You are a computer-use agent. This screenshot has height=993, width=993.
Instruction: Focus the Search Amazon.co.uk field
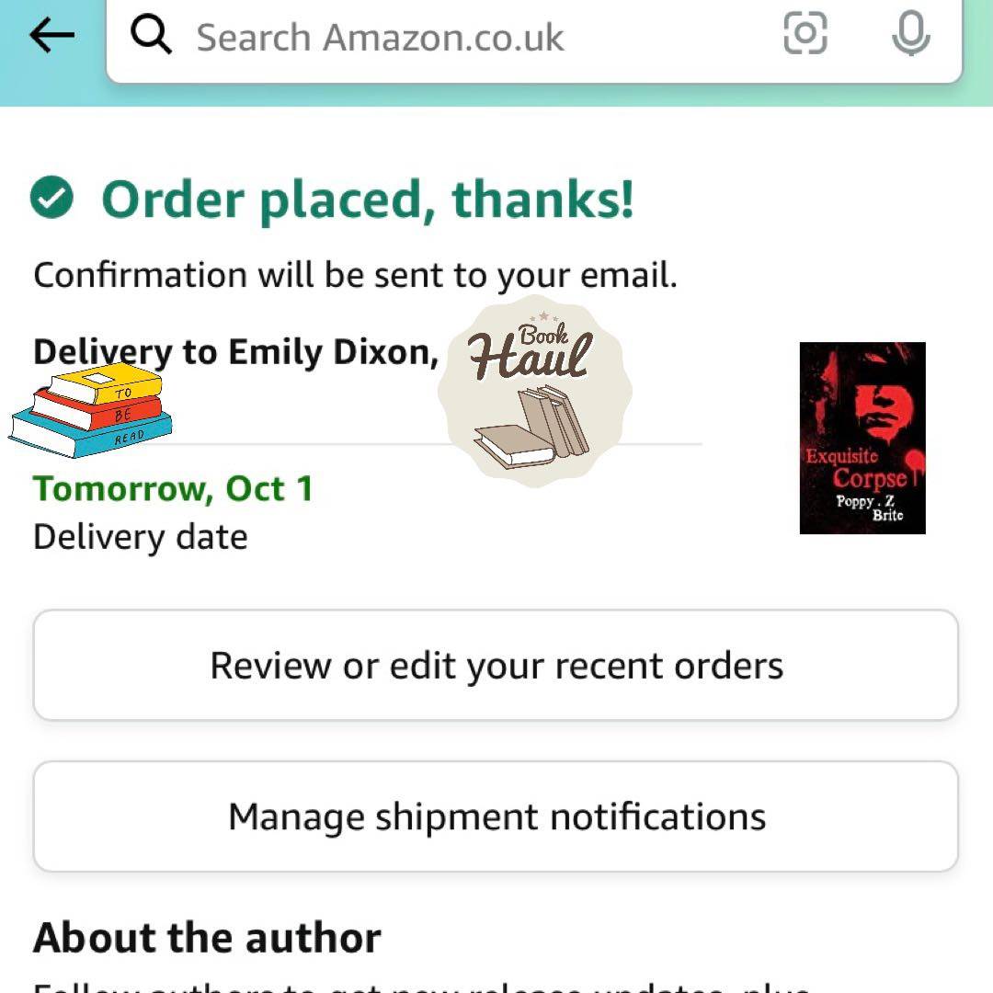coord(534,37)
